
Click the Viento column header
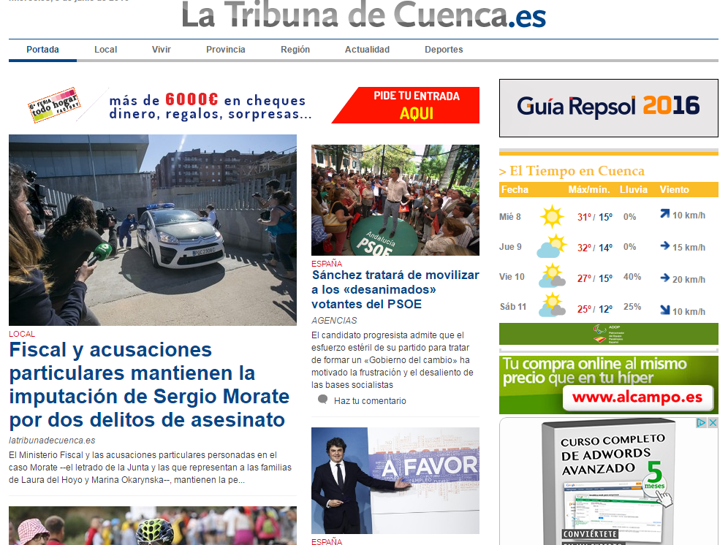click(674, 189)
